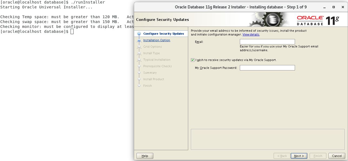This screenshot has height=161, width=348.
Task: Maximize the Oracle installer window
Action: pyautogui.click(x=334, y=7)
